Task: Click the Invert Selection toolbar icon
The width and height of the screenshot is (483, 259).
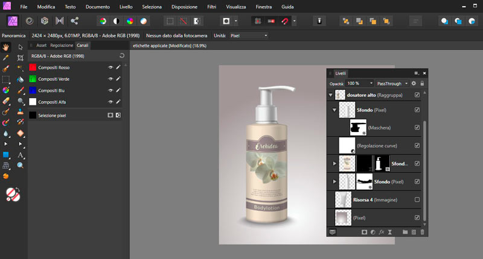Action: tap(197, 21)
